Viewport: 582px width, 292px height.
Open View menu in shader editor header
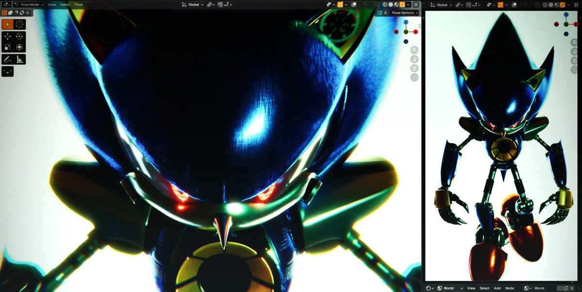pos(471,288)
